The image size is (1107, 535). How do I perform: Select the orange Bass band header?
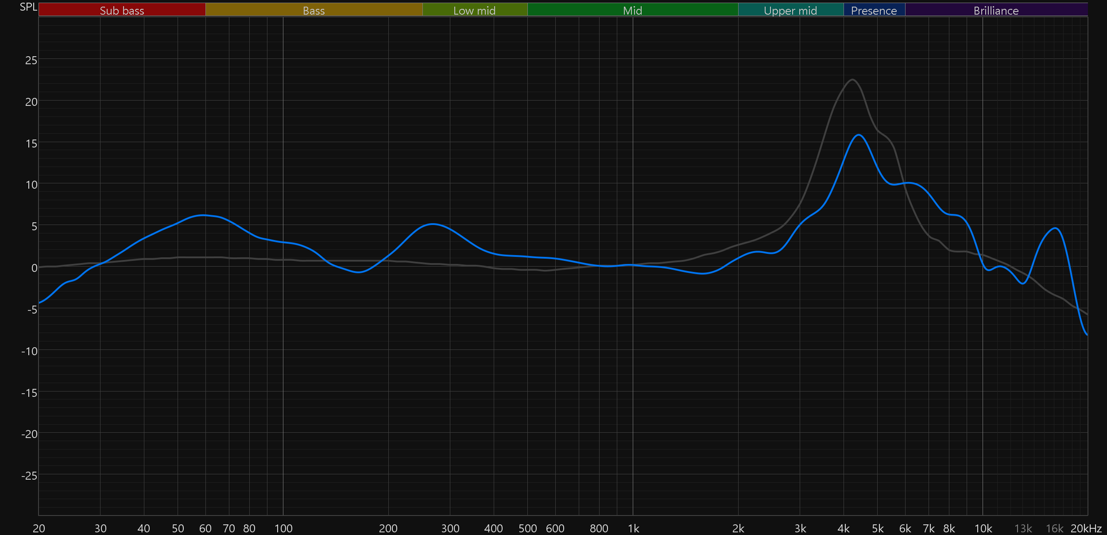point(314,10)
